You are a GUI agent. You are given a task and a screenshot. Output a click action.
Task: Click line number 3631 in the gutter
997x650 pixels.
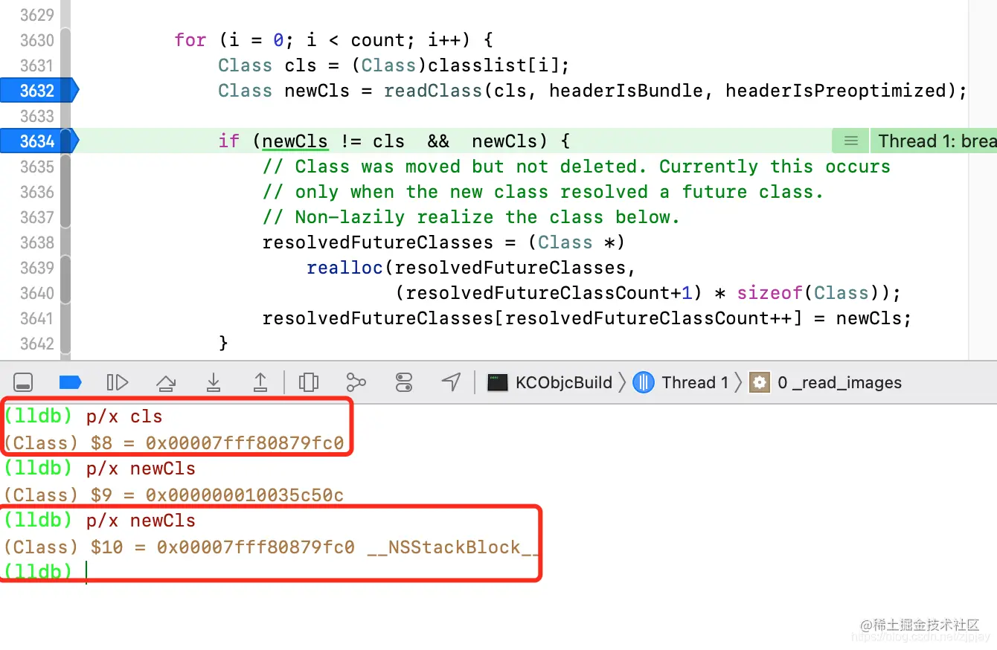(36, 65)
